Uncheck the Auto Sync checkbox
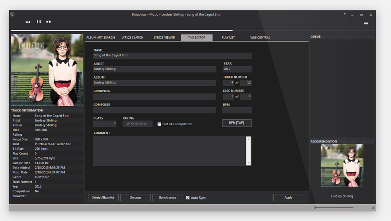The height and width of the screenshot is (221, 391). (x=188, y=198)
